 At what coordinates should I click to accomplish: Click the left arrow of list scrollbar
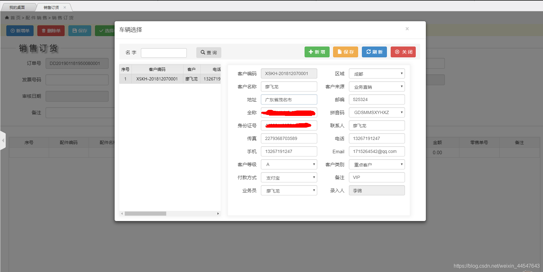pyautogui.click(x=122, y=214)
